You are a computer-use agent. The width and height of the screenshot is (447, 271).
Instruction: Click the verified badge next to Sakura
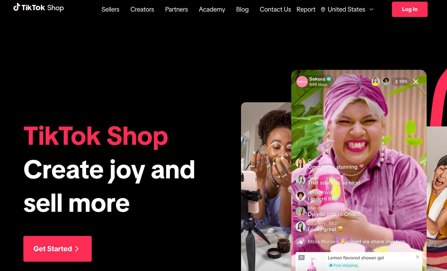click(x=329, y=79)
